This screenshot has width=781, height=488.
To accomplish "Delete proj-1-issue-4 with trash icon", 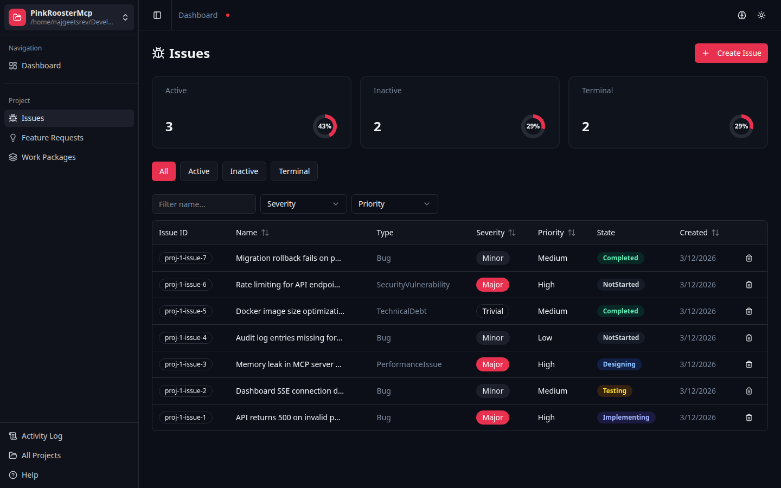I will click(749, 338).
